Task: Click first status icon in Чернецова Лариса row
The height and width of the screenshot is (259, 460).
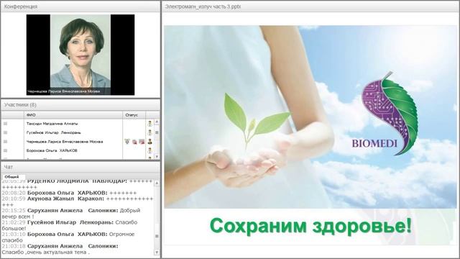Action: click(x=127, y=142)
